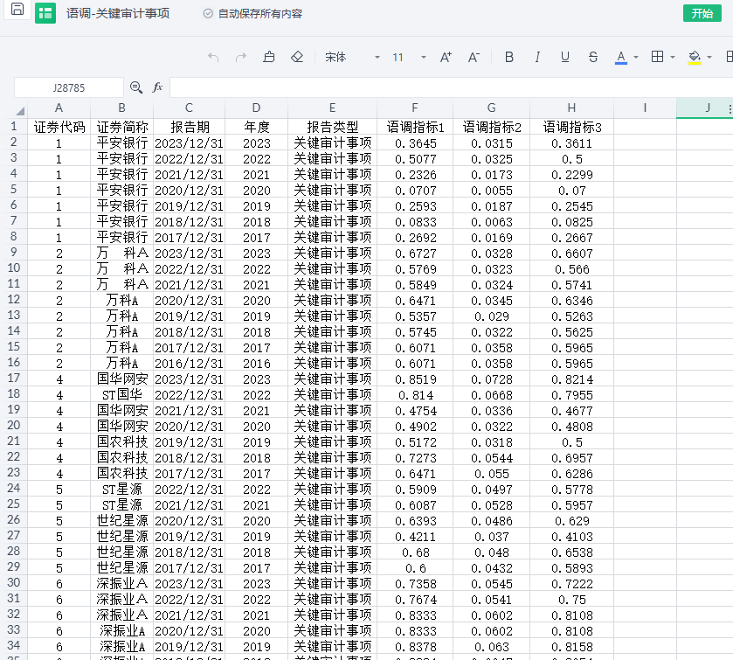Click header cell 语调指标3
The image size is (733, 660).
tap(571, 127)
